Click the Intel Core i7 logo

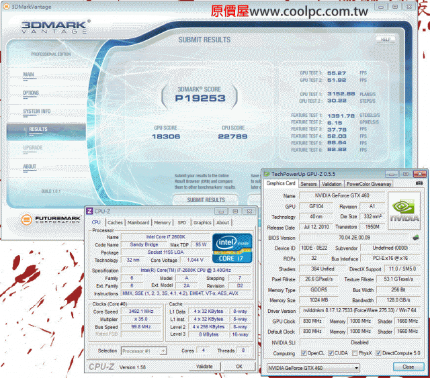tap(232, 248)
